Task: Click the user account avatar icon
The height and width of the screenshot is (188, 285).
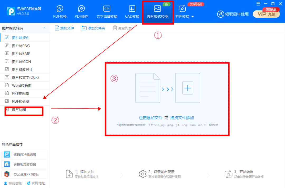Action: 220,14
